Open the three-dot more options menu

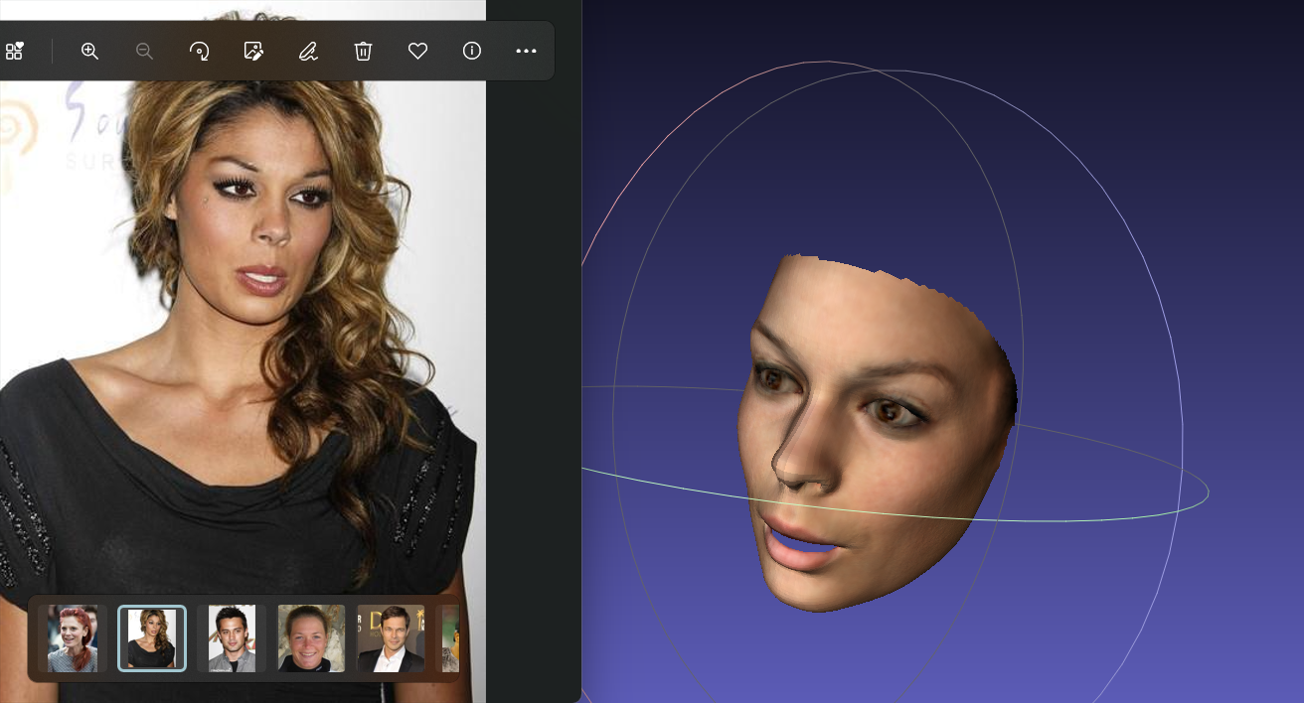[x=526, y=51]
